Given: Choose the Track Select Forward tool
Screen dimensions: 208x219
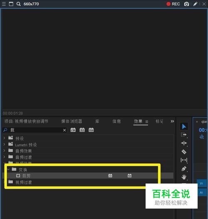Looking at the screenshot, I should (184, 135).
